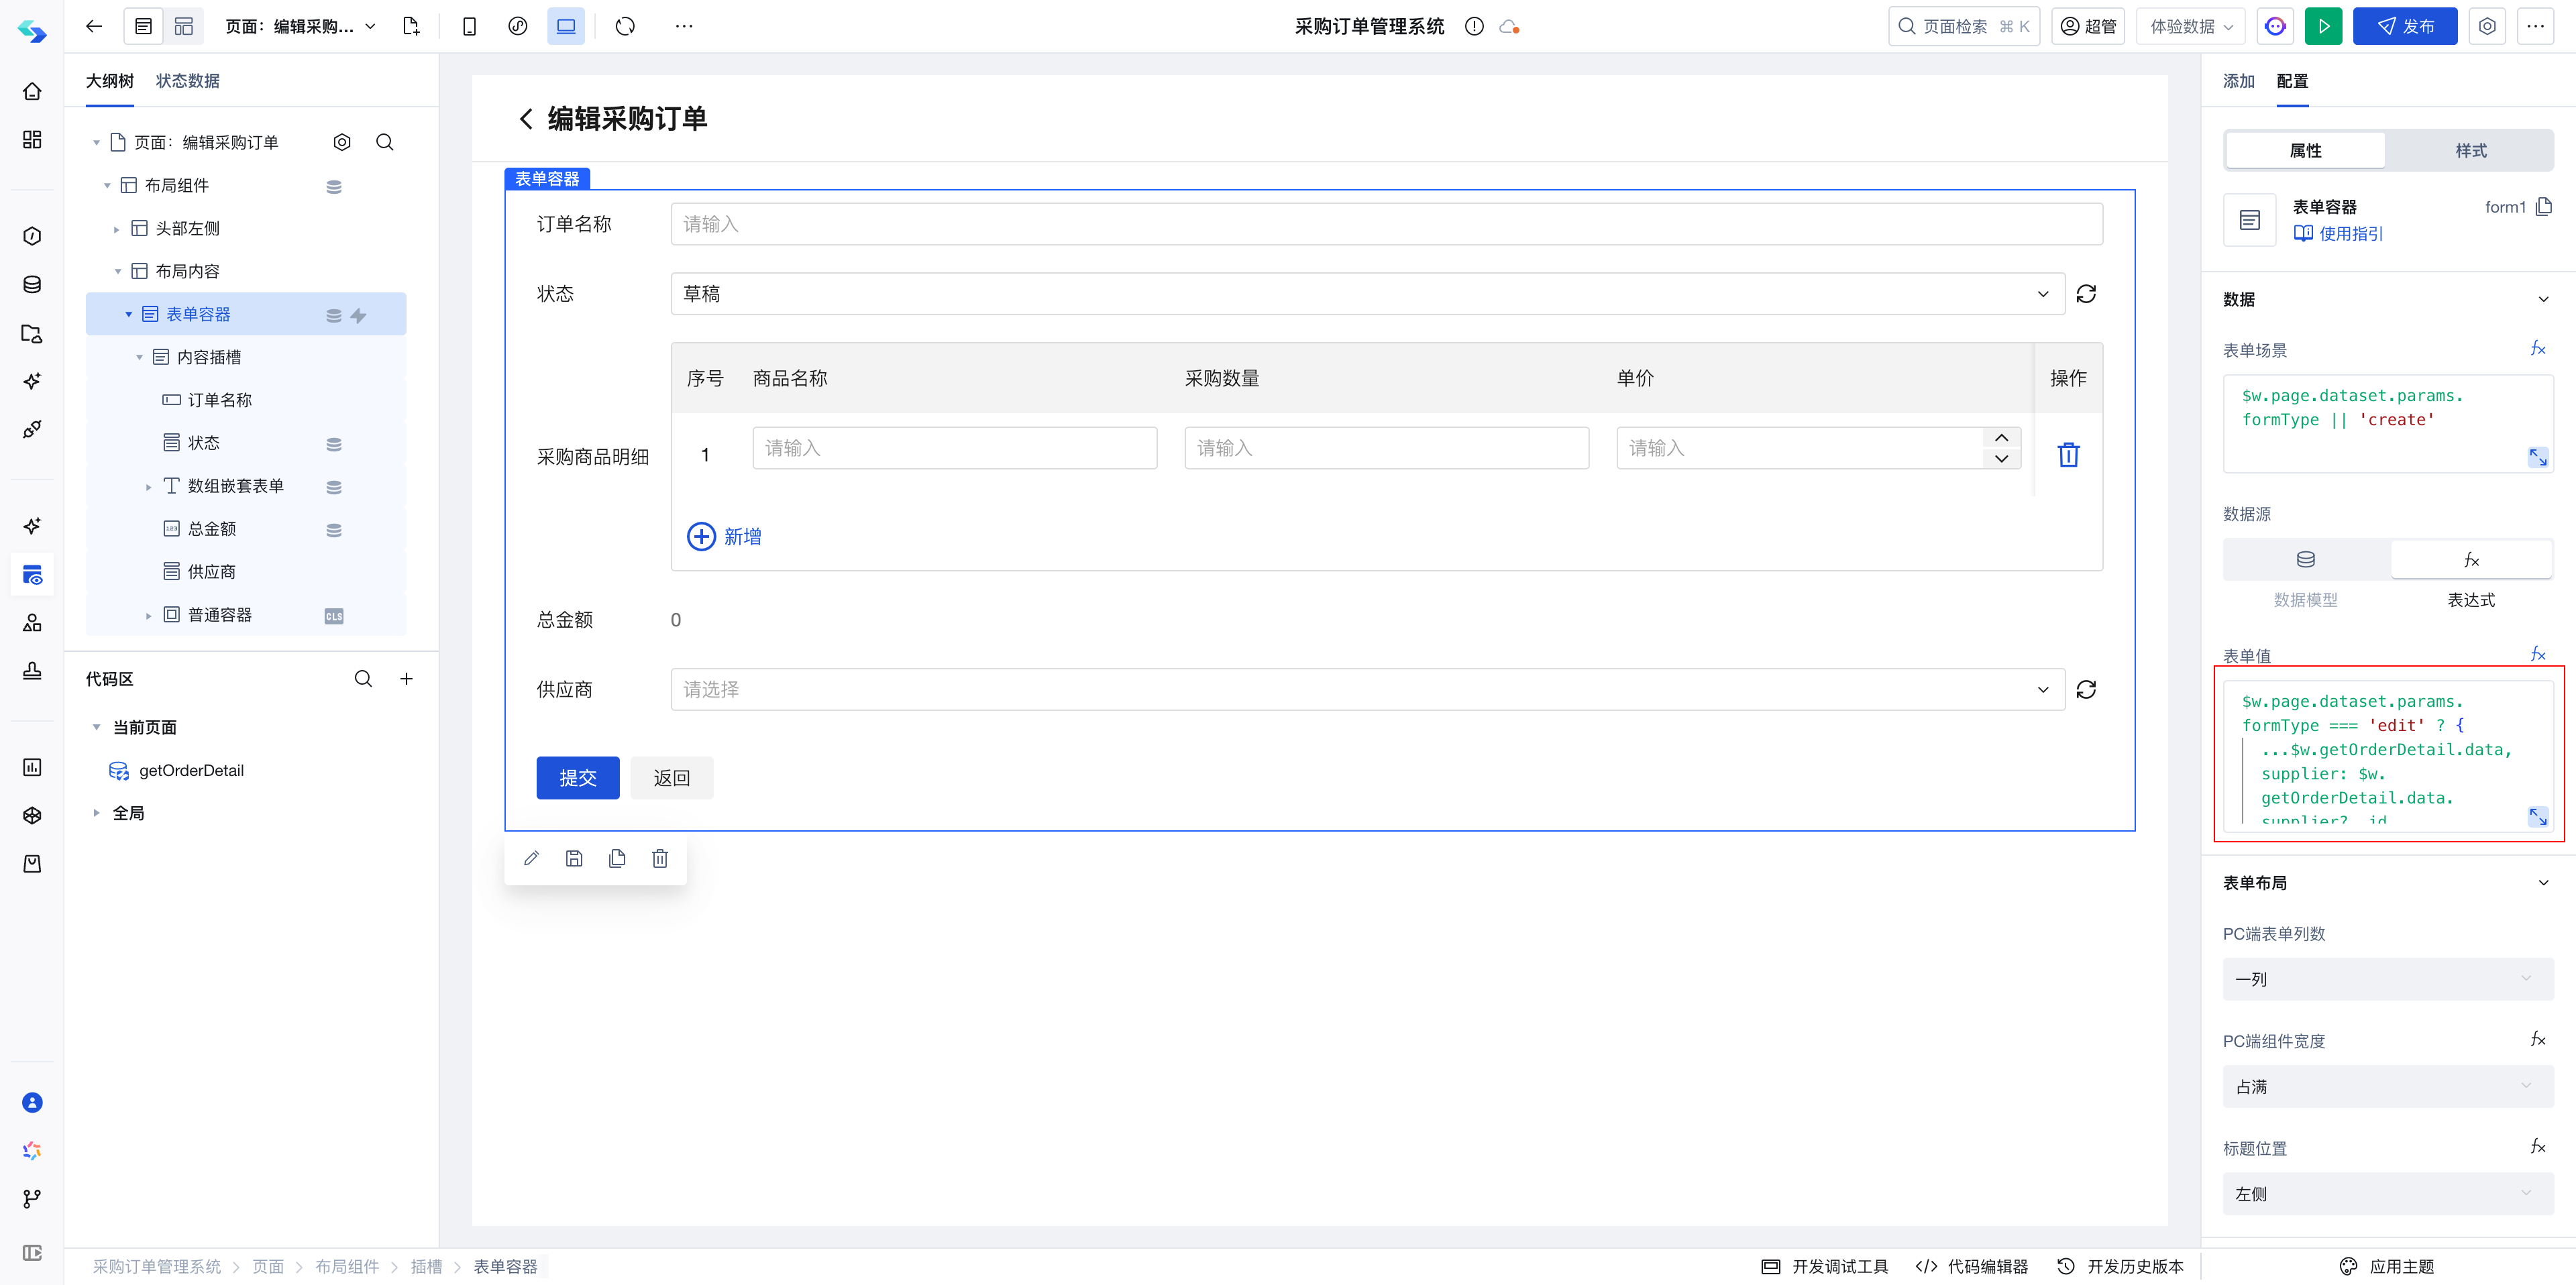Select 数据模型 data source option

click(2305, 559)
